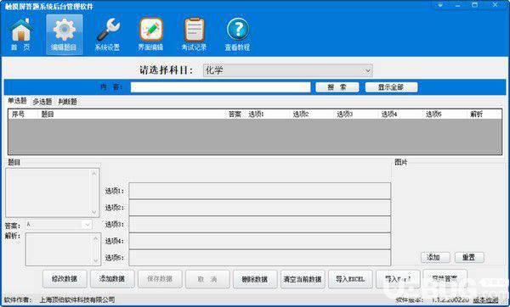Open the 答案 dropdown showing A
Screen dimensions: 510x307
pos(59,225)
